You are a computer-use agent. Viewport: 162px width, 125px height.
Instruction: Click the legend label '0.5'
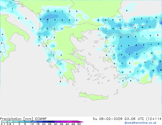pos(9,124)
